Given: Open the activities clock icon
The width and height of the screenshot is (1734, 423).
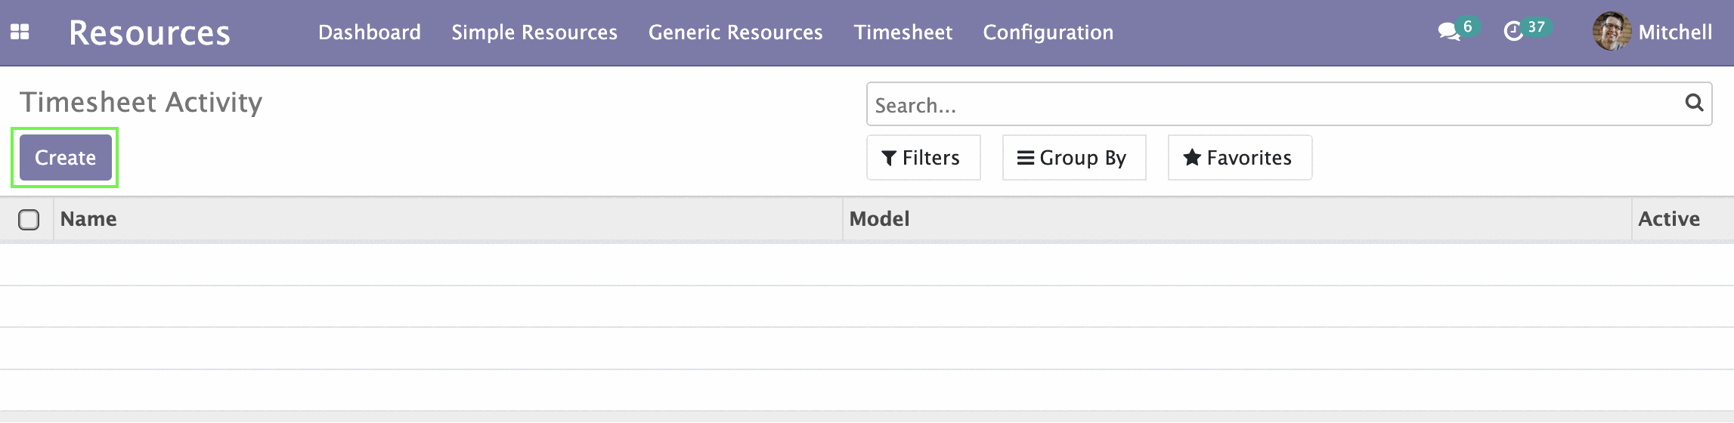Looking at the screenshot, I should click(1513, 32).
